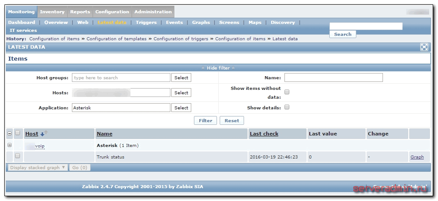Enable Show items without data checkbox

tap(287, 92)
